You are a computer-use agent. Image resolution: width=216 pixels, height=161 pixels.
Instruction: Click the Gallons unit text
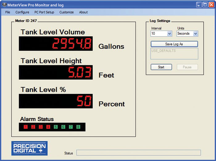(111, 46)
